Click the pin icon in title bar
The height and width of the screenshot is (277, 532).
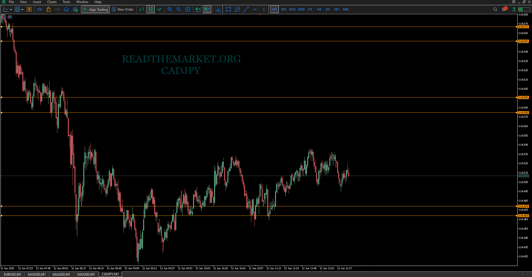pyautogui.click(x=513, y=2)
